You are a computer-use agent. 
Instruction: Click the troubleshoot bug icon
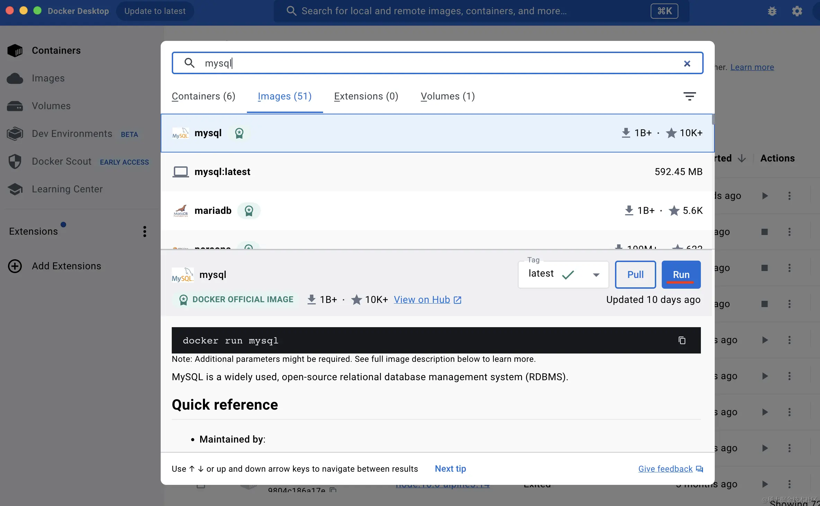[x=772, y=11]
